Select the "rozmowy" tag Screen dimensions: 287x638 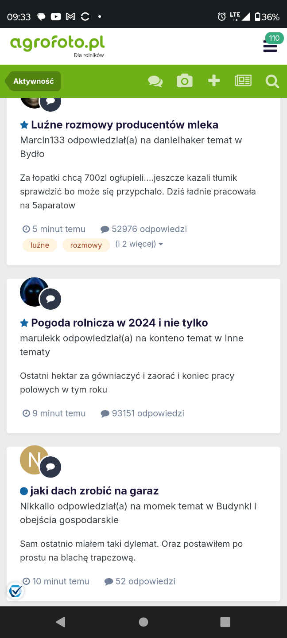86,245
